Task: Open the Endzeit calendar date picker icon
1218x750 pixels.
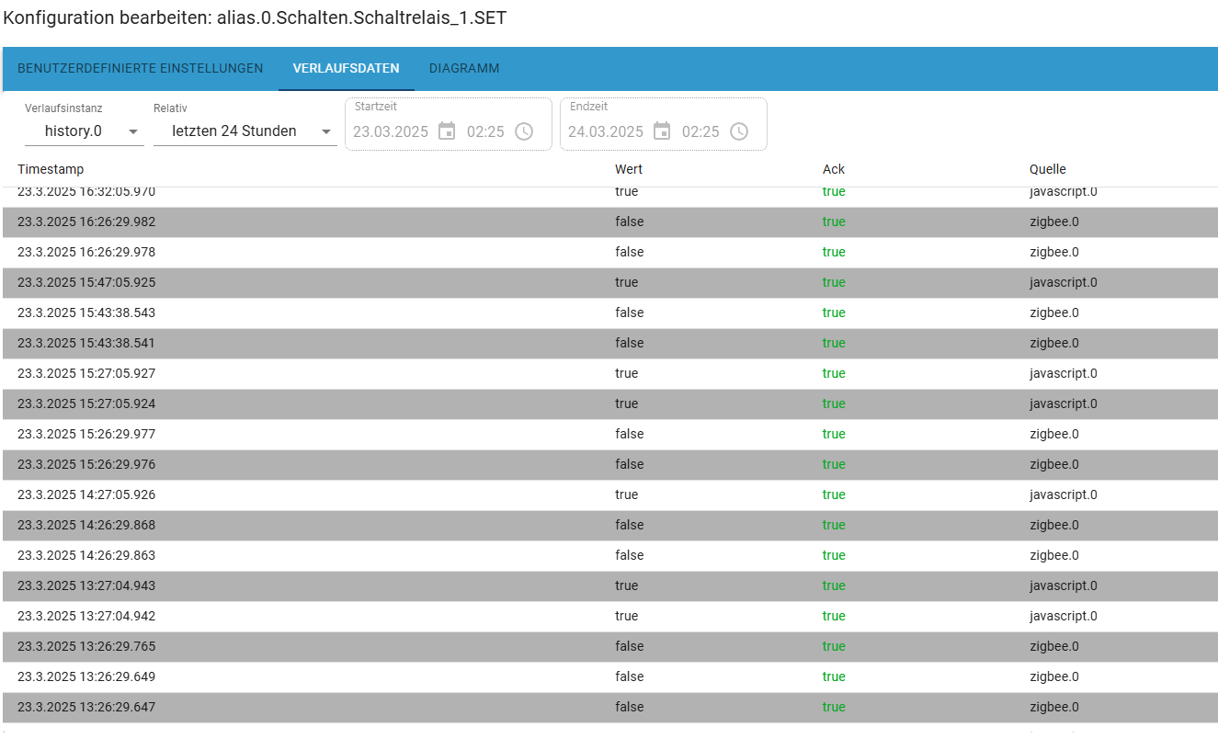Action: (662, 131)
